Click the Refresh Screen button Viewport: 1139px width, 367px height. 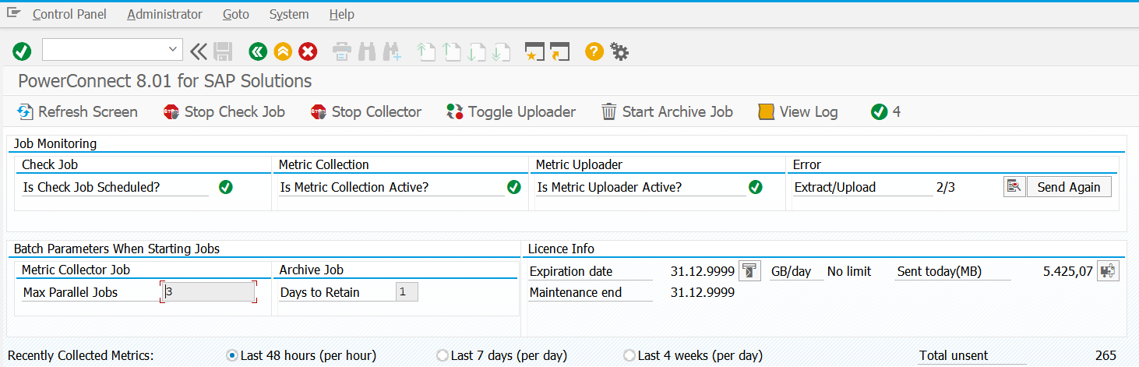point(77,112)
